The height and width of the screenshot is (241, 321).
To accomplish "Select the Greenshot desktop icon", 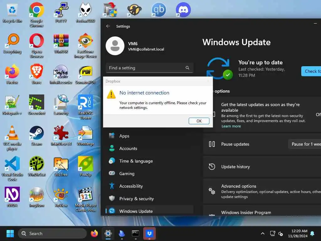I will [36, 105].
